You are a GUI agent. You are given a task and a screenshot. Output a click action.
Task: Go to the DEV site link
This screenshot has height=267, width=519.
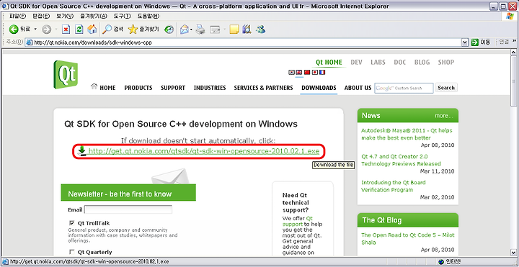[357, 62]
